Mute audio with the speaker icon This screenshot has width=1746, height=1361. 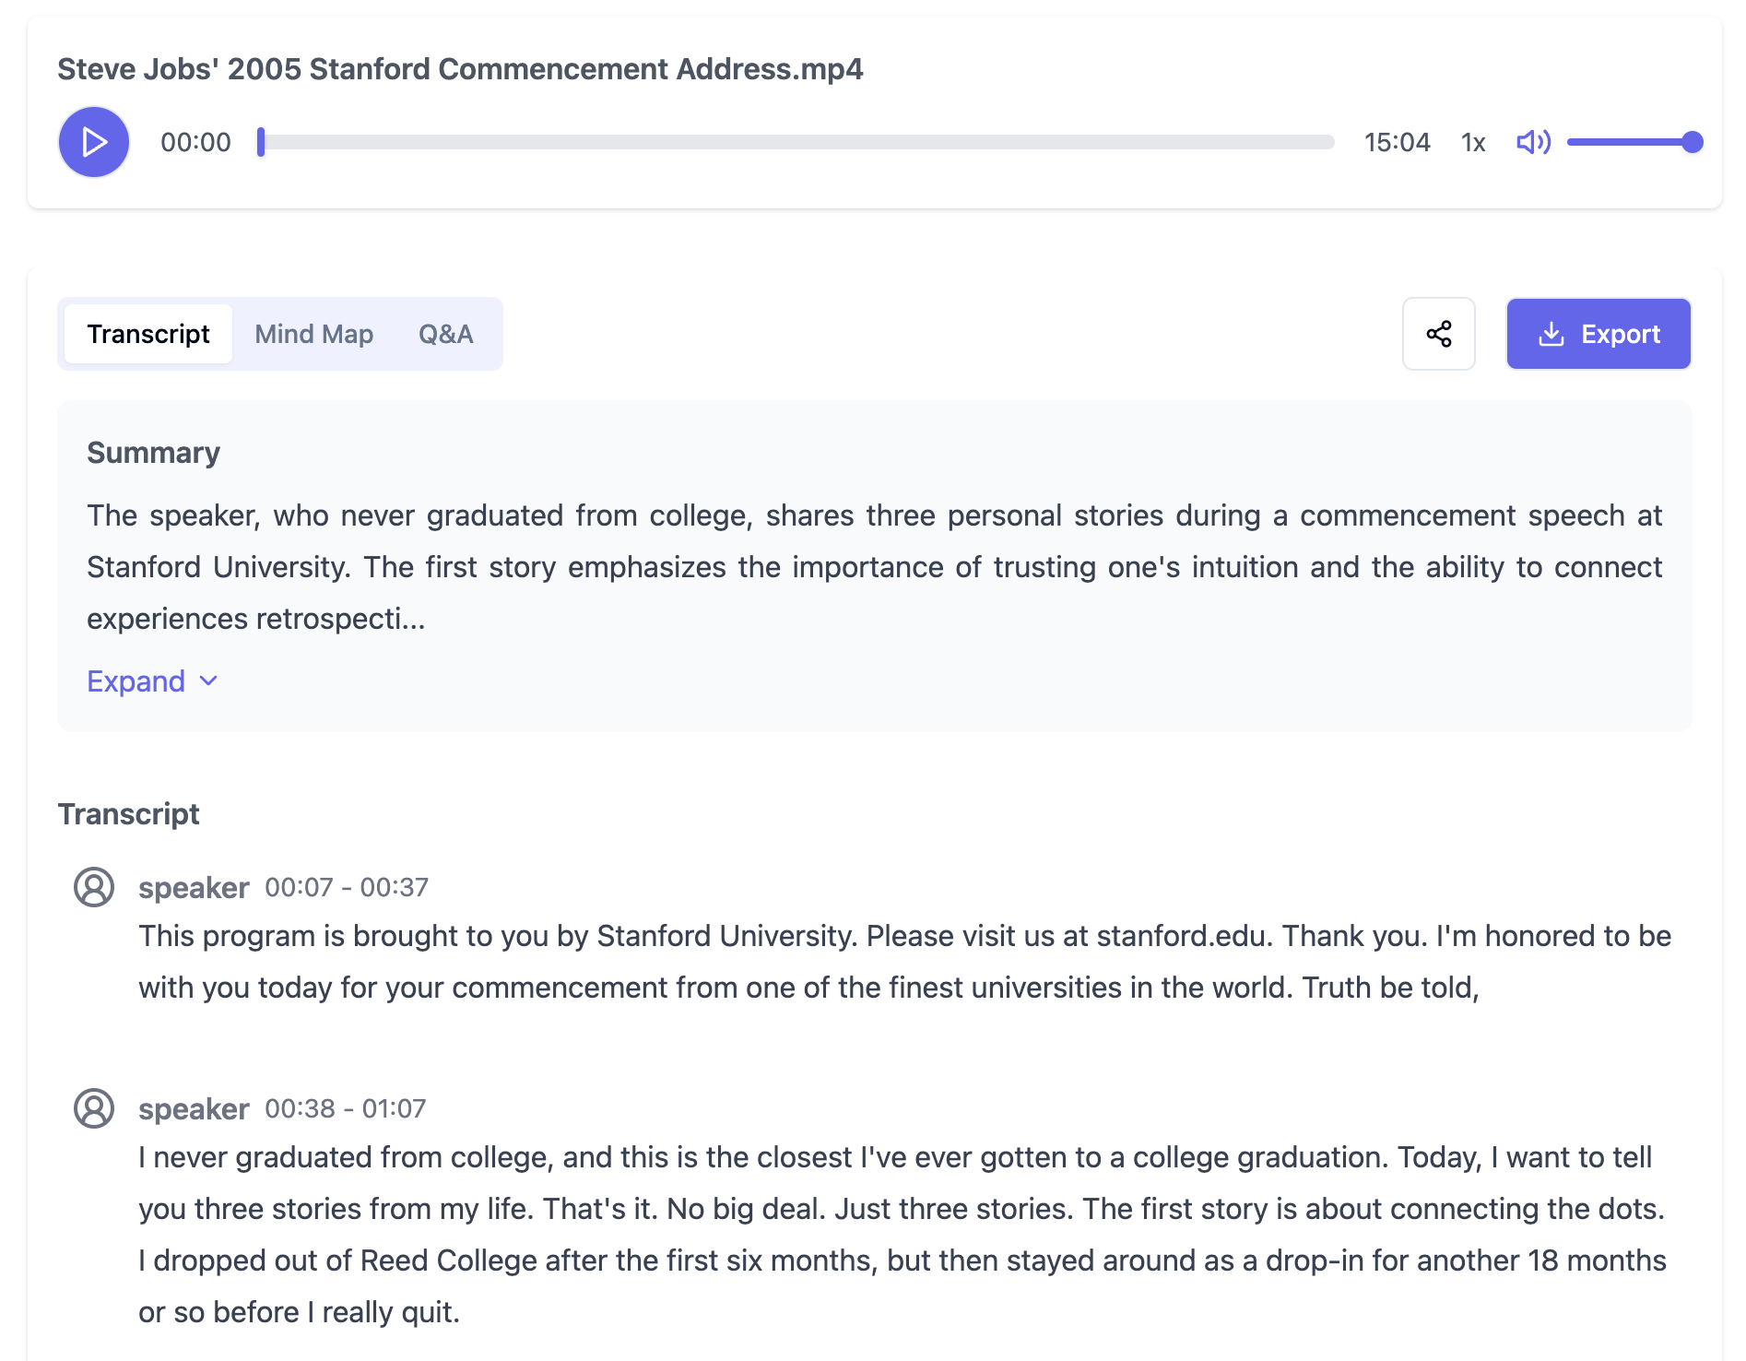coord(1534,142)
